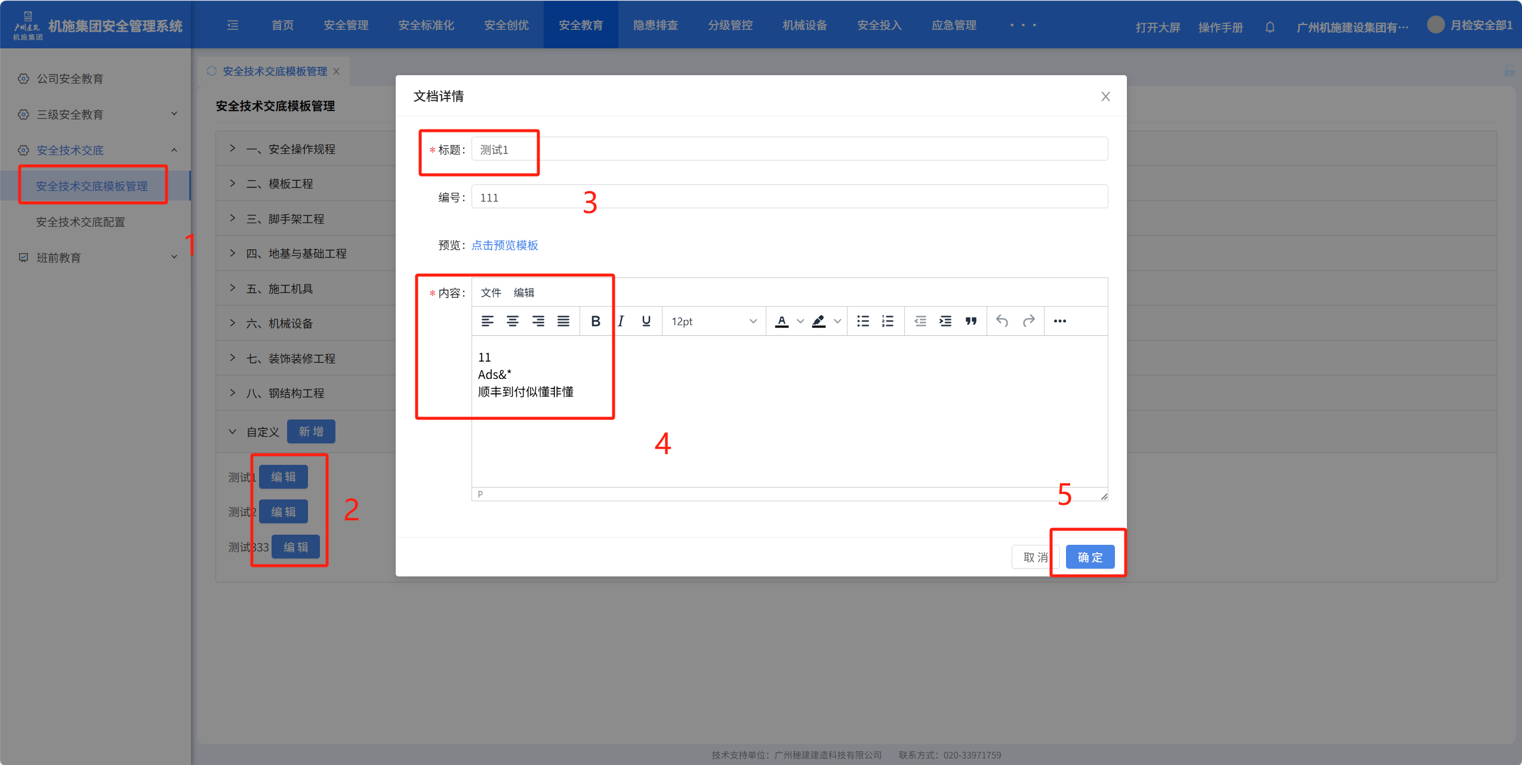Open the 文件 menu in editor
This screenshot has height=765, width=1522.
[x=491, y=292]
